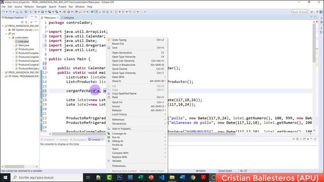Viewport: 324px width, 182px height.
Task: Click the New file toolbar icon
Action: (3, 12)
